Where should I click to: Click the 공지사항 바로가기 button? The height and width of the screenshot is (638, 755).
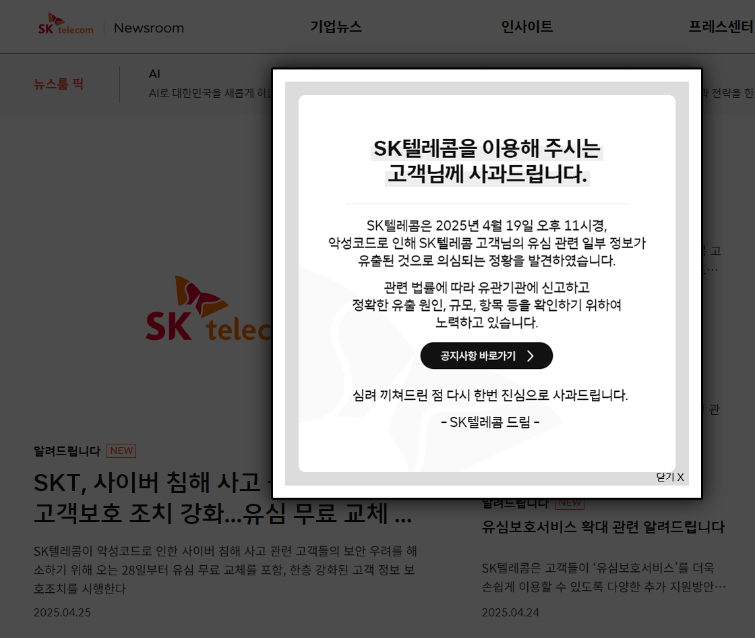[x=486, y=355]
